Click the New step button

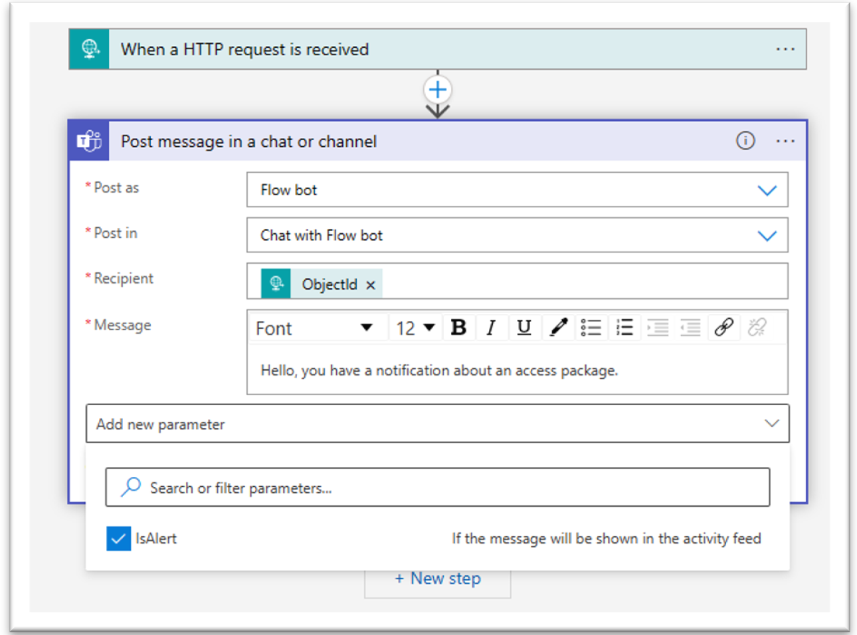point(438,579)
